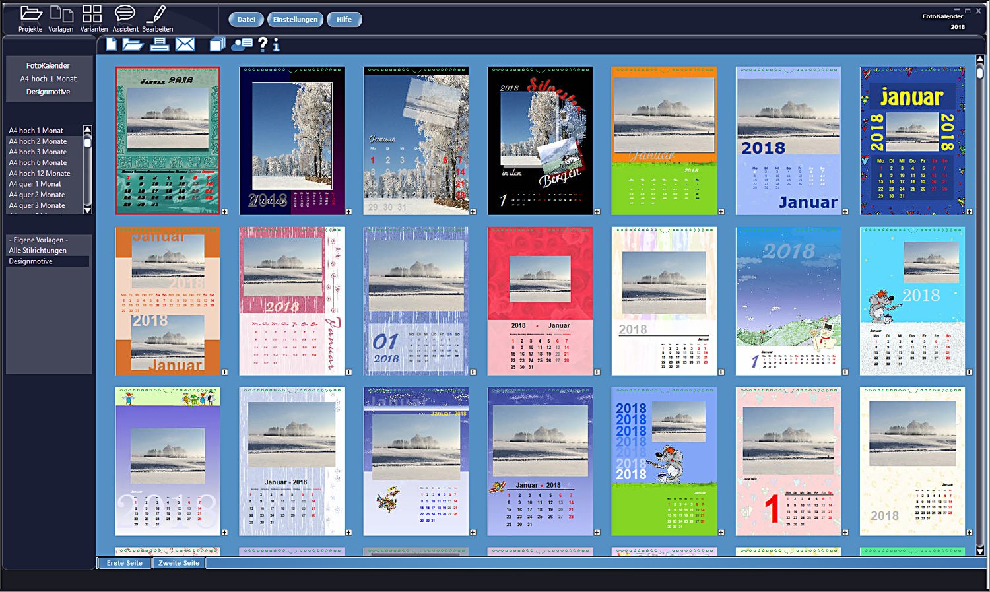Select format A4 hoch 6 Monate
The image size is (990, 592).
pos(44,162)
